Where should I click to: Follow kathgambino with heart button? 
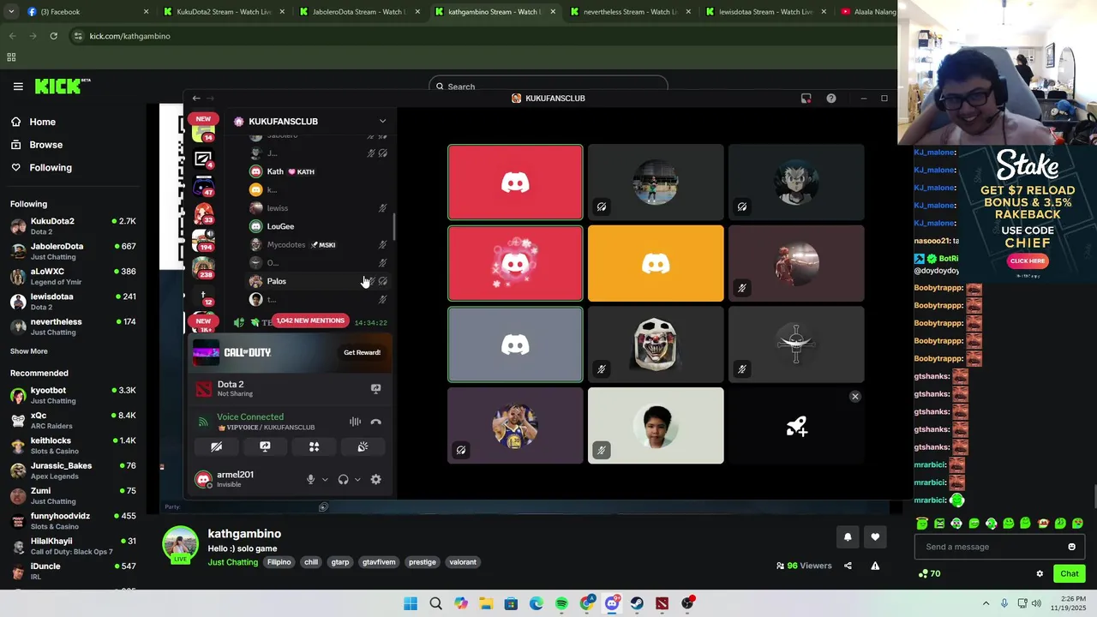[x=875, y=537]
